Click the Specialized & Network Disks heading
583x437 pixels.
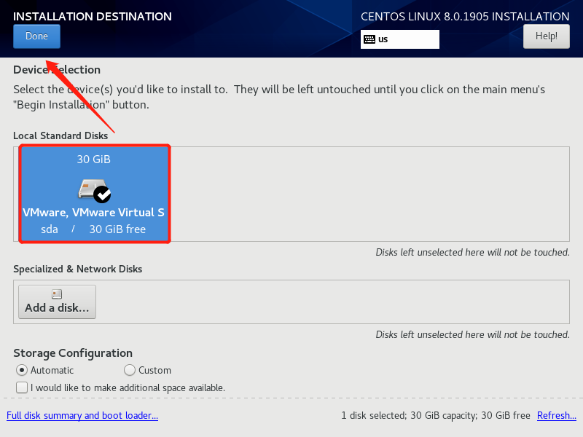78,269
